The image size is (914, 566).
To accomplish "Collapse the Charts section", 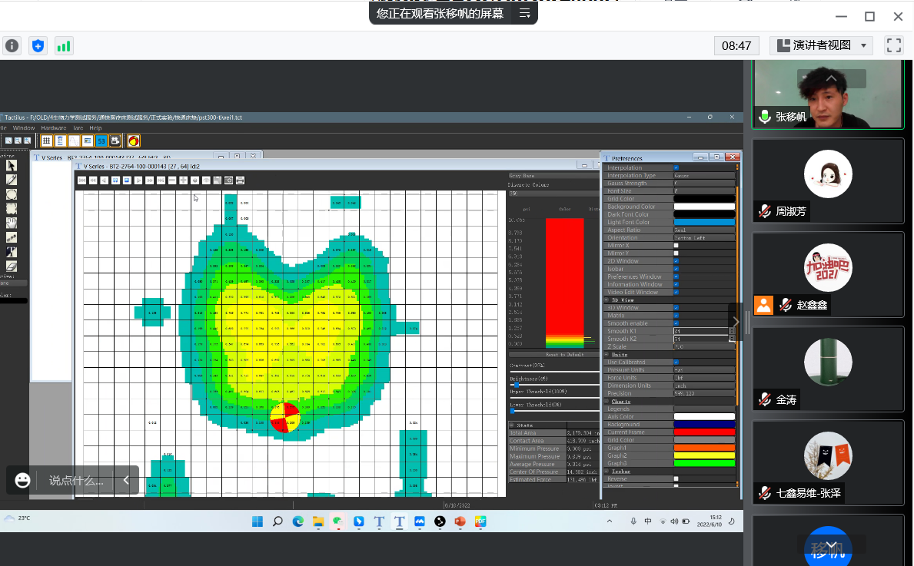I will [607, 401].
